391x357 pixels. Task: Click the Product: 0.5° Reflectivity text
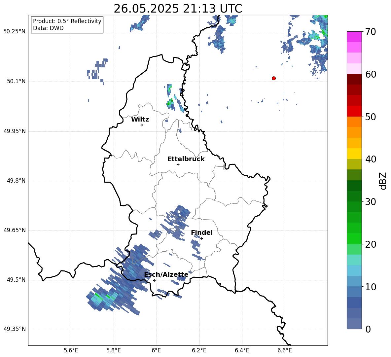(67, 21)
